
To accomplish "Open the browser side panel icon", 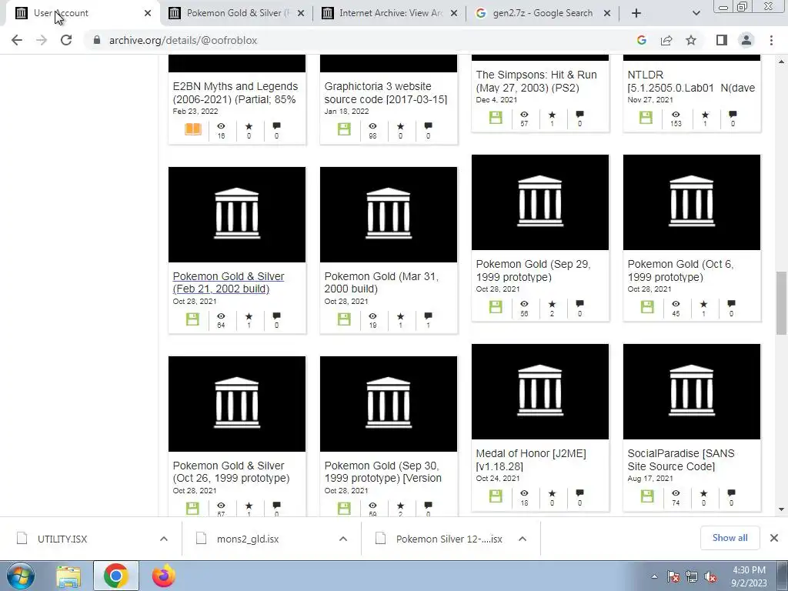I will (722, 40).
